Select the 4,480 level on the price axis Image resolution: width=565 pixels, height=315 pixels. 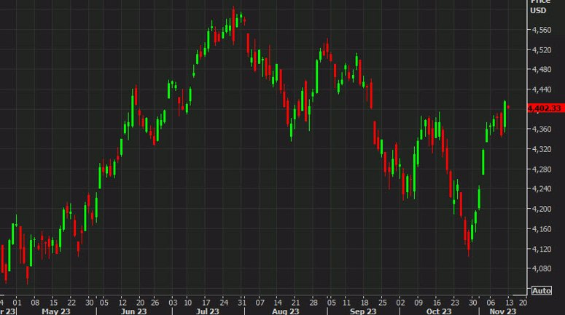(542, 70)
